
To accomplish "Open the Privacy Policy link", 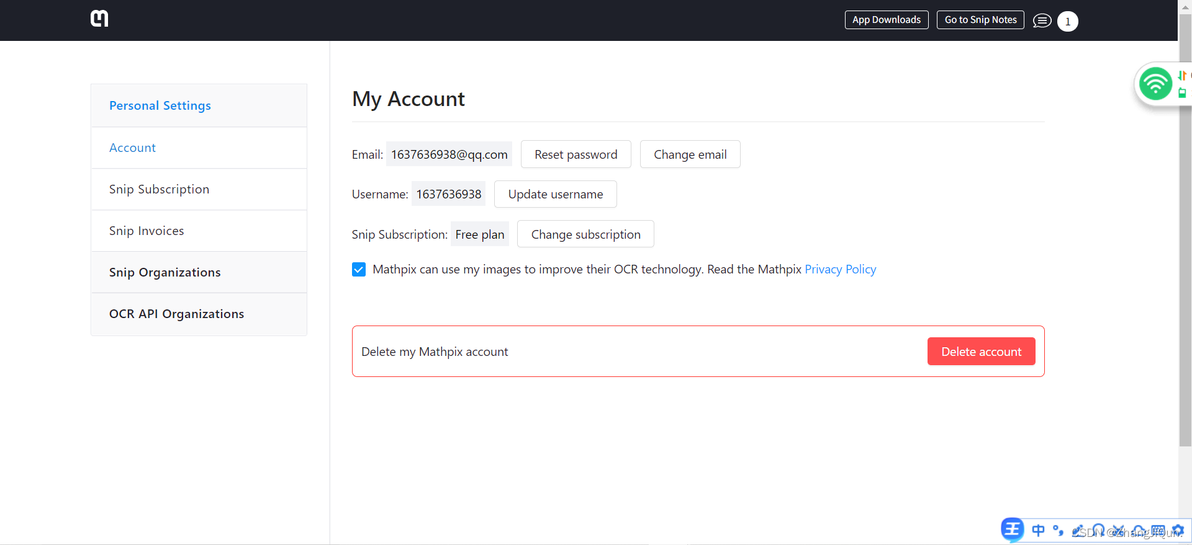I will 841,269.
